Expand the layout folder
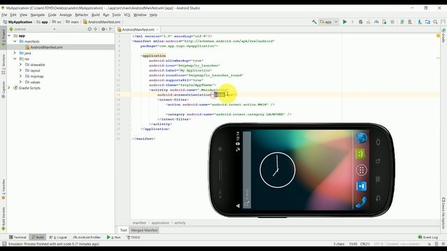This screenshot has width=447, height=251. point(20,70)
